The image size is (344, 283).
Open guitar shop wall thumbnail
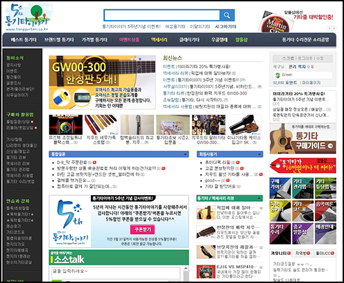208,125
